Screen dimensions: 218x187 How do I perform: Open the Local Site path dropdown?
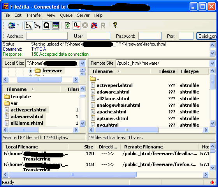point(82,63)
